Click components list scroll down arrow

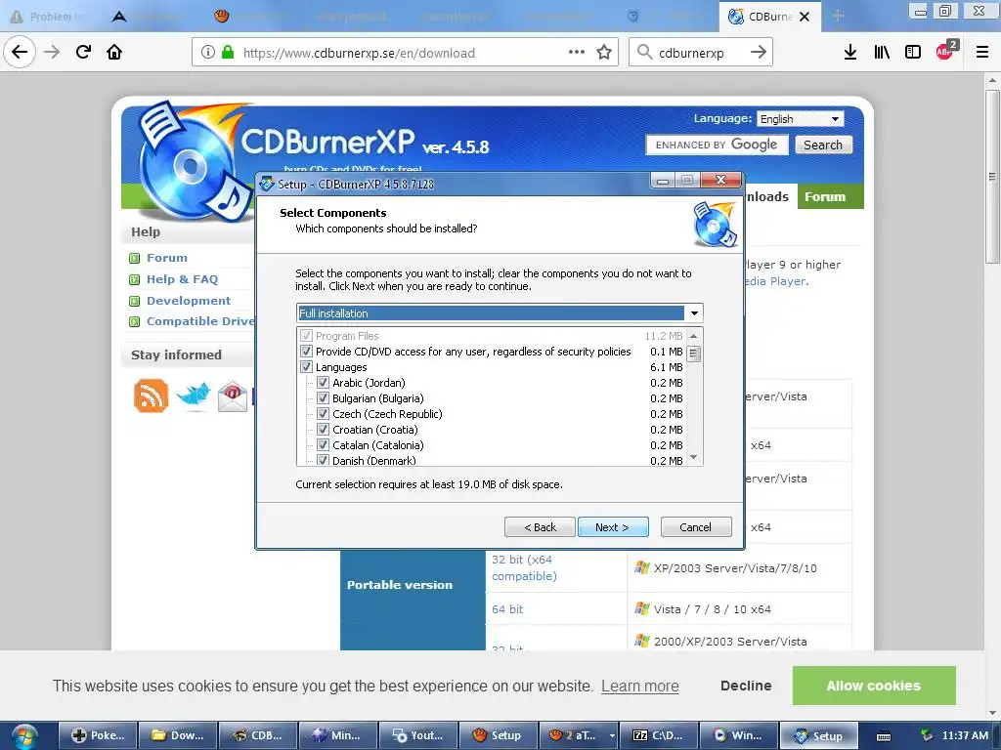click(x=694, y=458)
